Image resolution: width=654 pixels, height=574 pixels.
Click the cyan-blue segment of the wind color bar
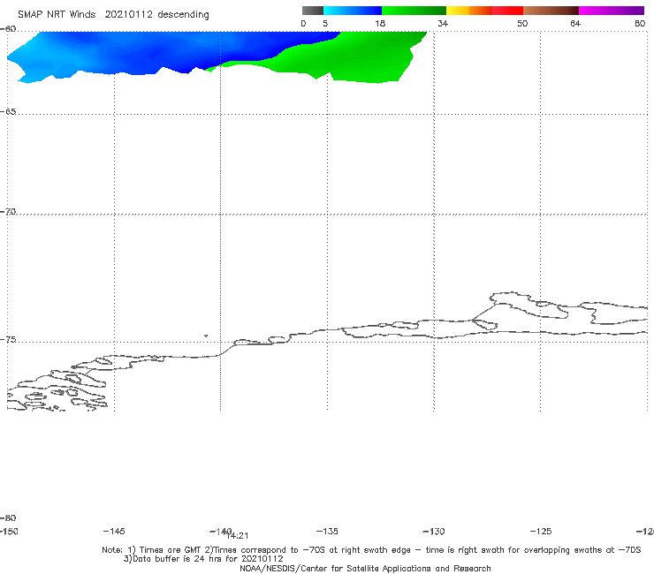[353, 11]
